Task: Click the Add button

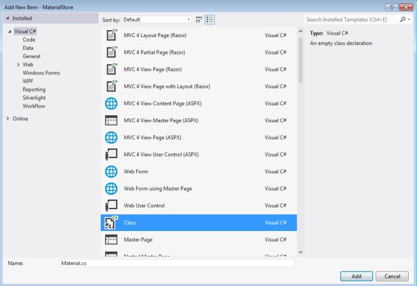Action: [356, 276]
